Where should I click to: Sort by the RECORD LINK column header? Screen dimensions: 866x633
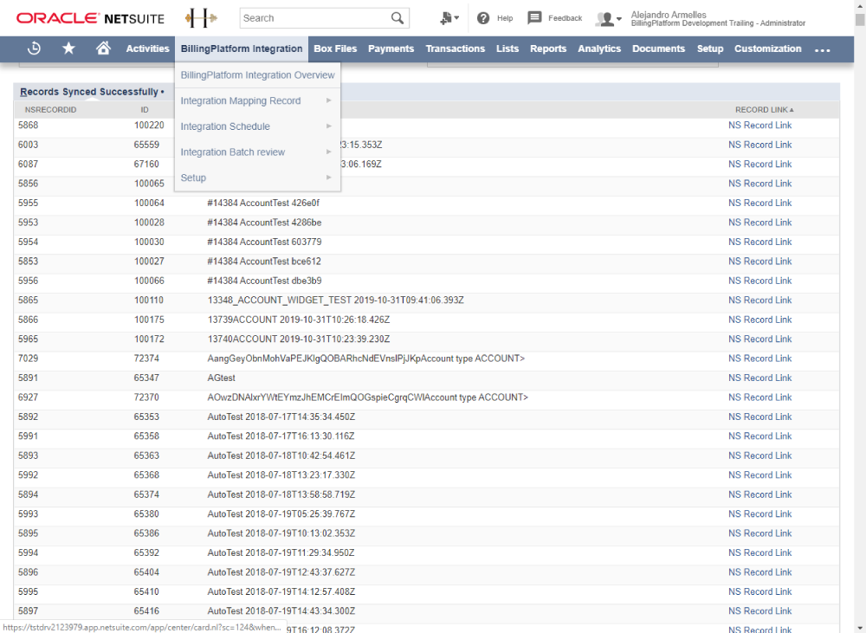764,109
